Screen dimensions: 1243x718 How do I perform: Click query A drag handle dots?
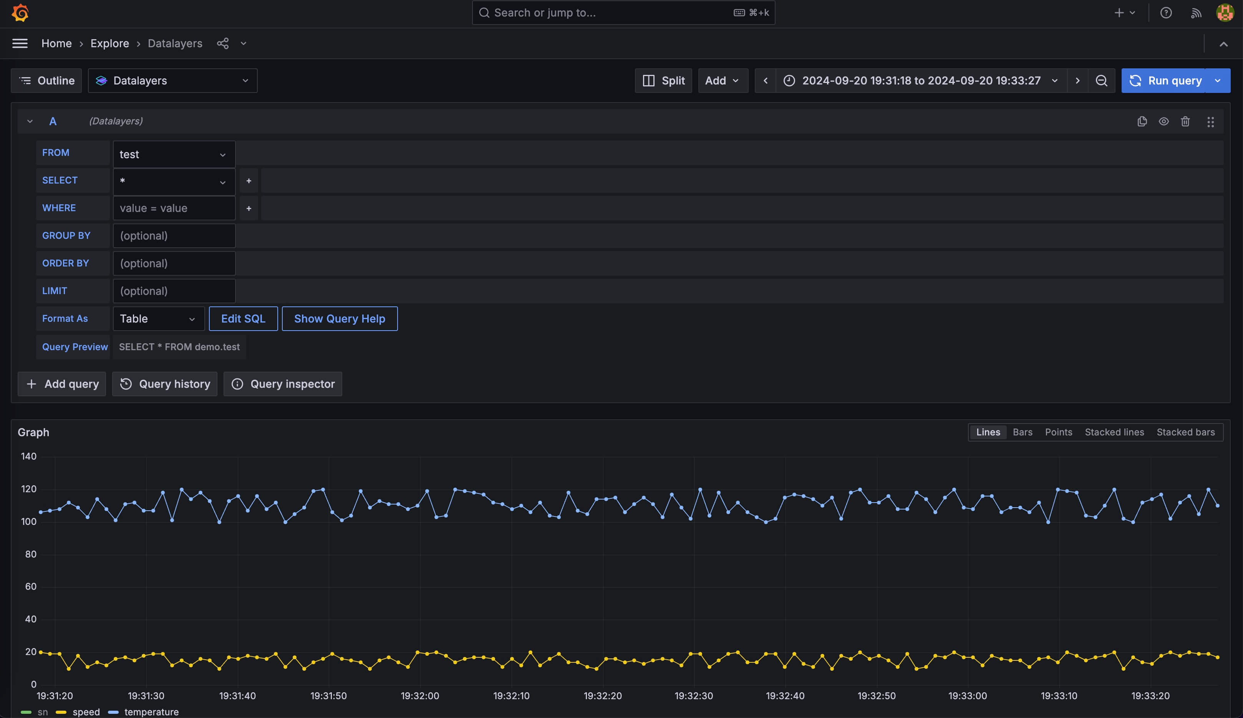[1210, 122]
